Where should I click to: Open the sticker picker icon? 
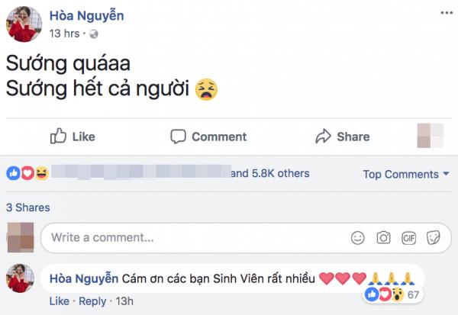pos(433,238)
